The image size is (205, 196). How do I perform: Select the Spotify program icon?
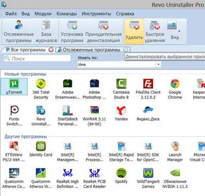pos(121,176)
